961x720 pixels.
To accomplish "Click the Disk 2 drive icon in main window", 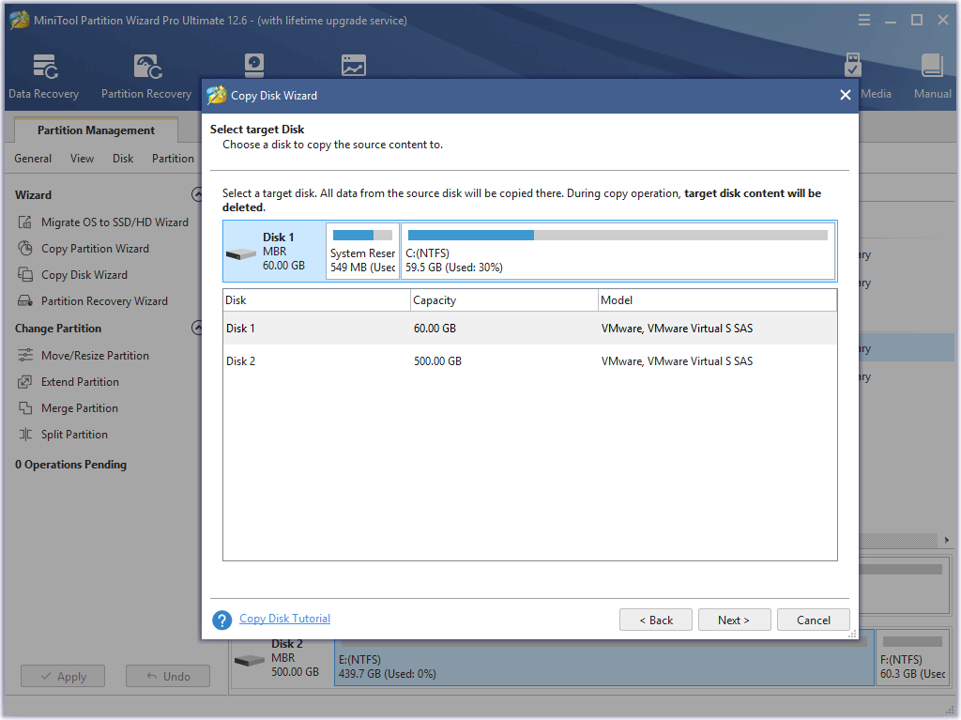I will (250, 661).
